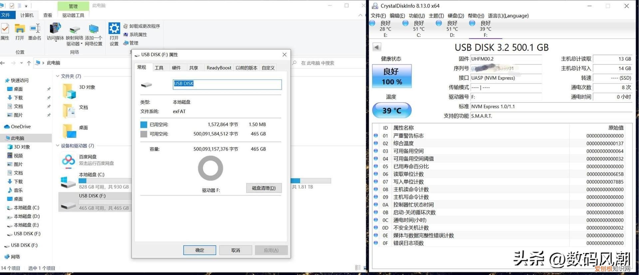Click Cancel button in properties dialog
The image size is (639, 275).
click(x=236, y=250)
